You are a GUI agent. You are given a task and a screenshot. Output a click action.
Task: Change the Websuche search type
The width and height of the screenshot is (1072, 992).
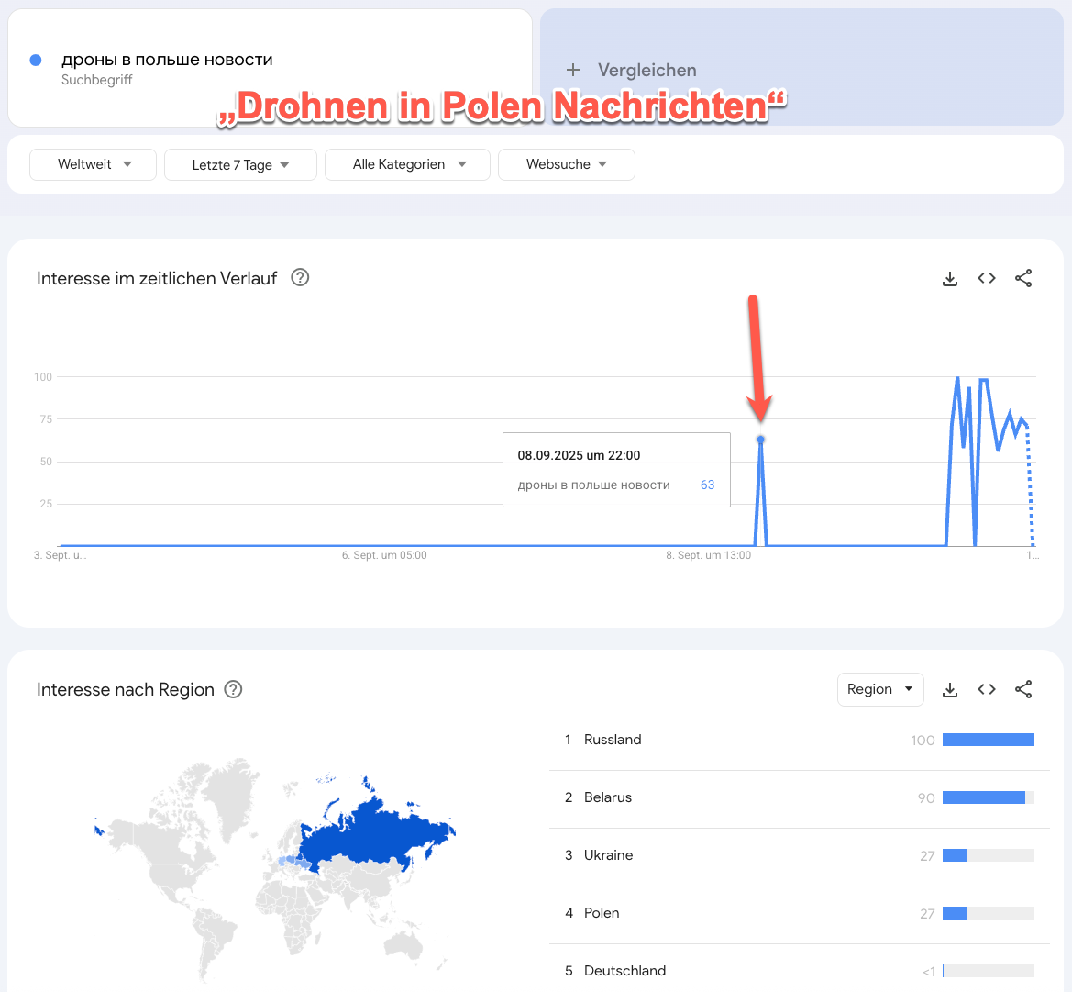[x=566, y=164]
